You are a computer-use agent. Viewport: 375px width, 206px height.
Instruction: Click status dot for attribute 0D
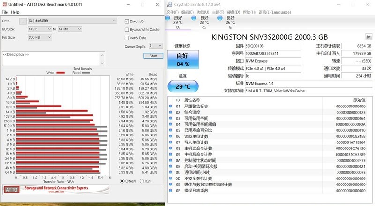pyautogui.click(x=170, y=178)
